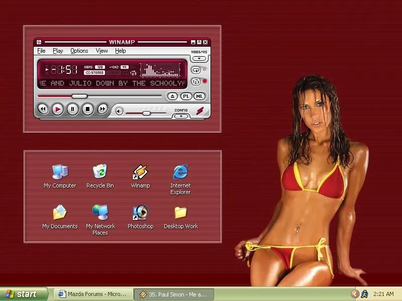Open the VIDEO/VIS dropdown
402x301 pixels.
pos(199,58)
